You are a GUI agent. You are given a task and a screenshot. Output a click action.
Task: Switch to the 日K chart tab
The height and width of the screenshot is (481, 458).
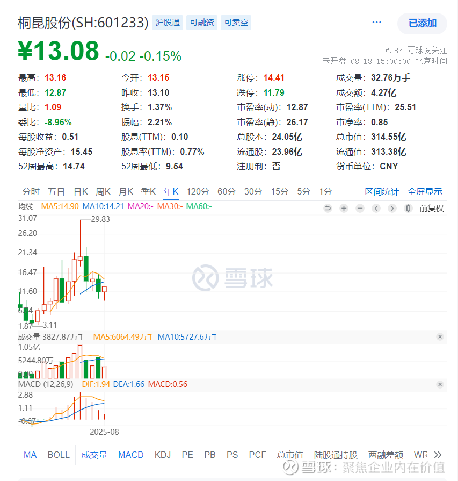click(81, 192)
